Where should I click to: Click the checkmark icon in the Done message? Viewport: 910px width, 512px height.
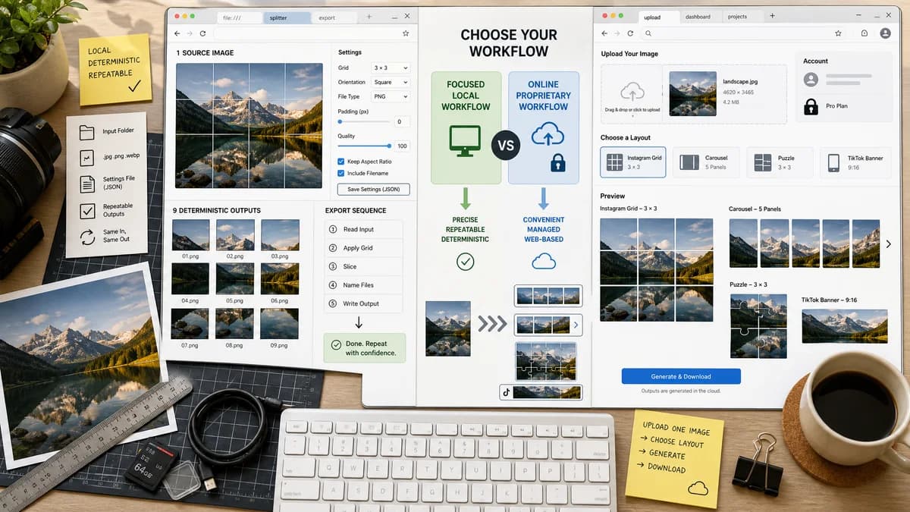336,345
